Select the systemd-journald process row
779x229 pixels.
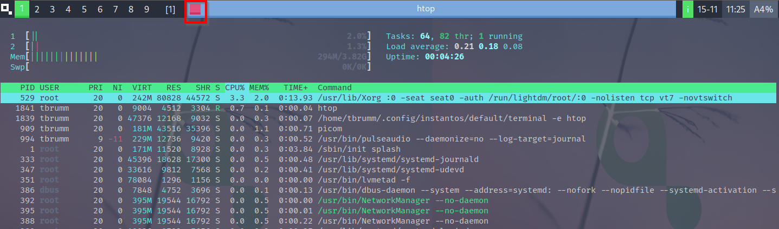tap(379, 159)
